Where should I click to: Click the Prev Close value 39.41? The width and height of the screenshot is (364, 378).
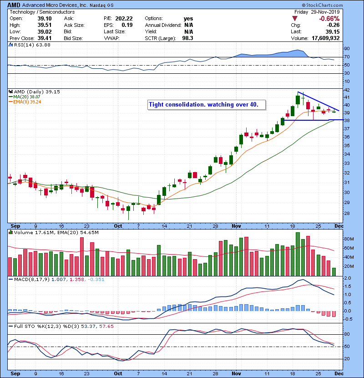[45, 38]
